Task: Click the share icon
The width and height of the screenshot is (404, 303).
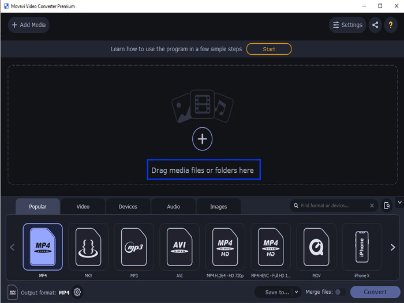Action: click(375, 25)
